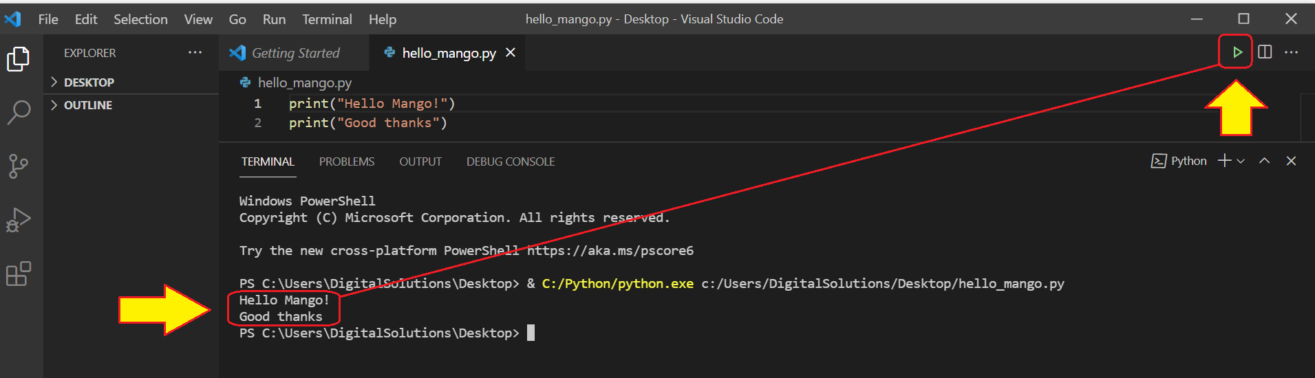This screenshot has width=1315, height=378.
Task: Open the Explorer view in activity bar
Action: (19, 59)
